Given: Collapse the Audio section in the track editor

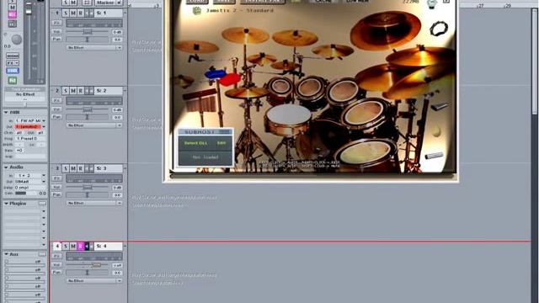Looking at the screenshot, I should coord(6,167).
